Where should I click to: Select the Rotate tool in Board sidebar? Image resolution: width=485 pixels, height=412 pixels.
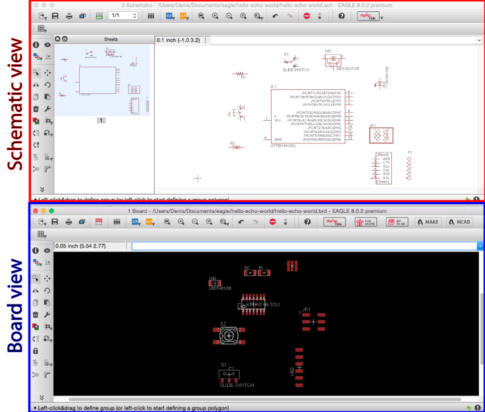(47, 291)
